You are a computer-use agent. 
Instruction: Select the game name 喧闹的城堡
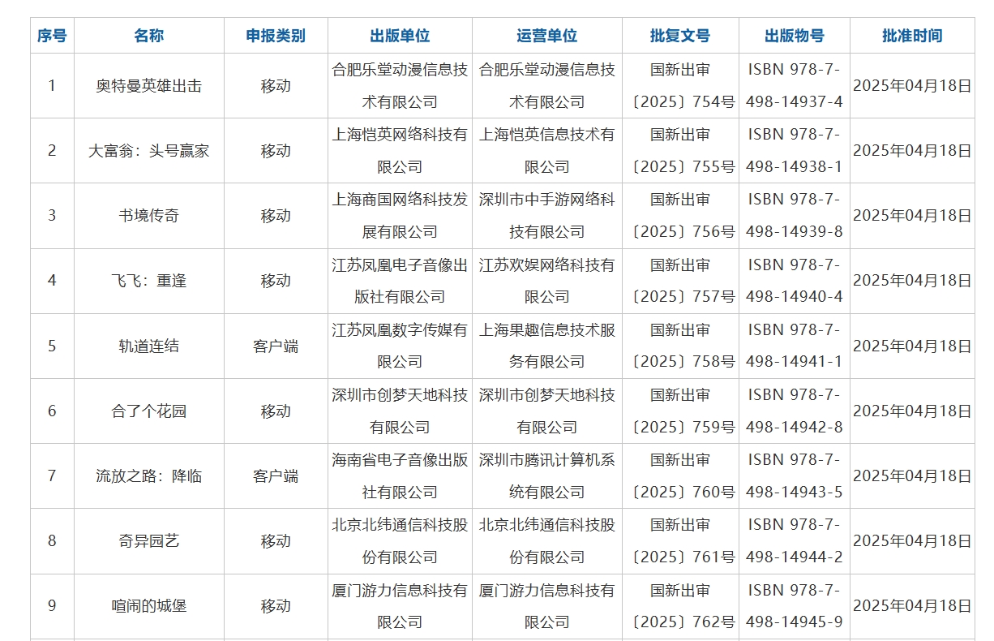149,606
